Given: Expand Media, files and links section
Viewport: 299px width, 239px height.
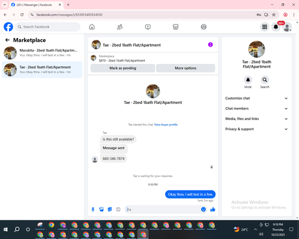Looking at the screenshot, I should (257, 119).
